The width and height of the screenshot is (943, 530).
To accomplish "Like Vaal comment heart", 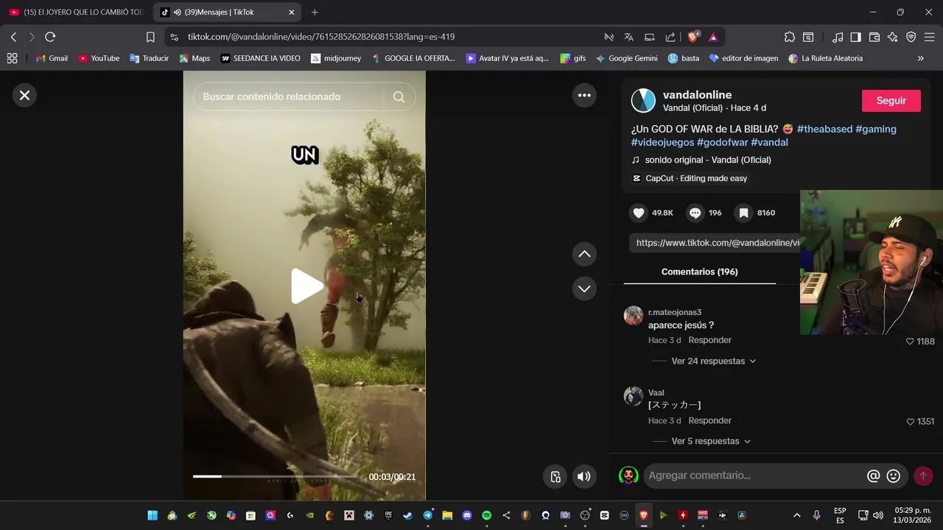I will (910, 422).
